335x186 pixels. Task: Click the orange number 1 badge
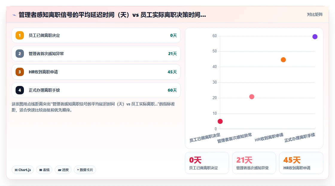coord(20,35)
